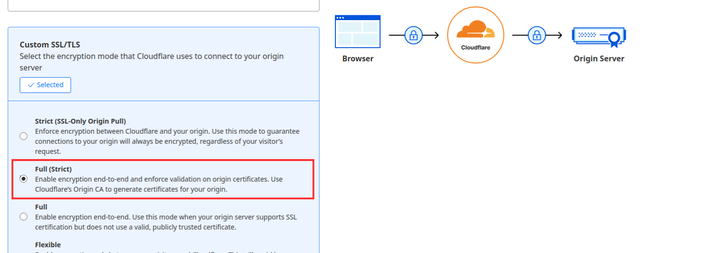The height and width of the screenshot is (253, 713).
Task: Click the Custom SSL/TLS heading
Action: [x=50, y=45]
